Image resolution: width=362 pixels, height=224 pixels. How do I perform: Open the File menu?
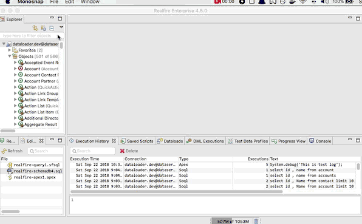54,2
